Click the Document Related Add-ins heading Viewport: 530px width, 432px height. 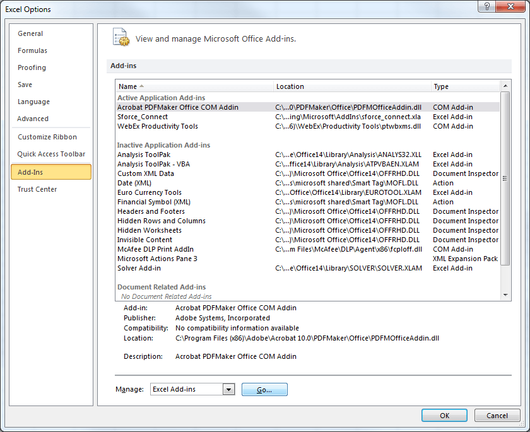162,287
